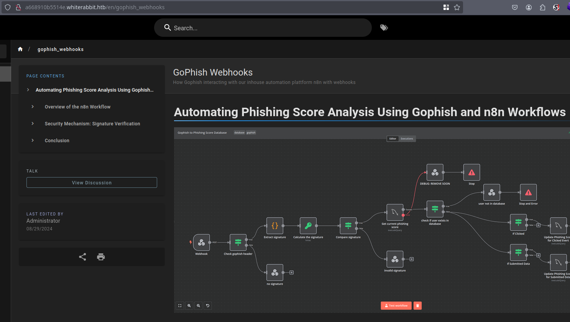Screen dimensions: 570x322
Task: Click the print page icon
Action: 101,257
